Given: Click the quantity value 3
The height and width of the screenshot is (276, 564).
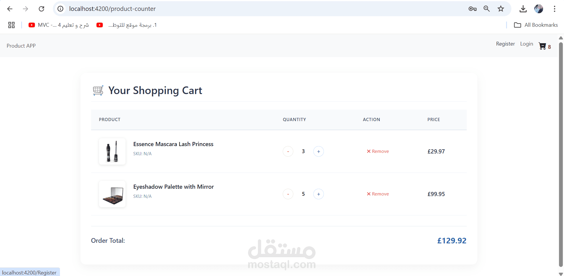Looking at the screenshot, I should [x=303, y=151].
